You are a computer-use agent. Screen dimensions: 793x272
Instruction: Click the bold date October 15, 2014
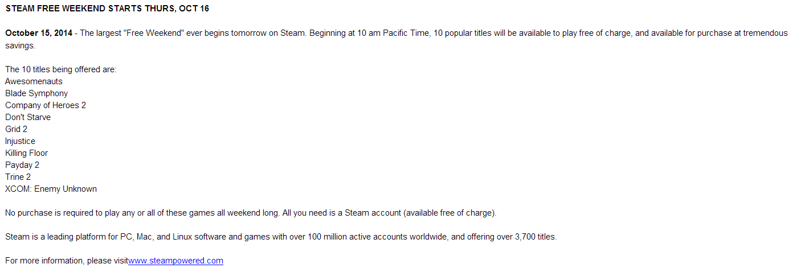(39, 33)
